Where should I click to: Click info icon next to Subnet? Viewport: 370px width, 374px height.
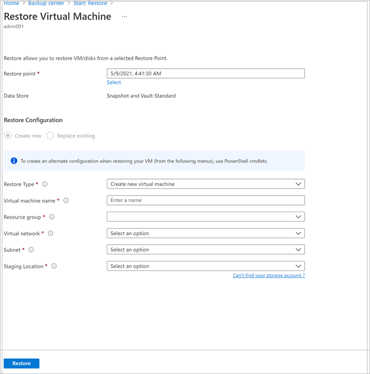pyautogui.click(x=31, y=250)
